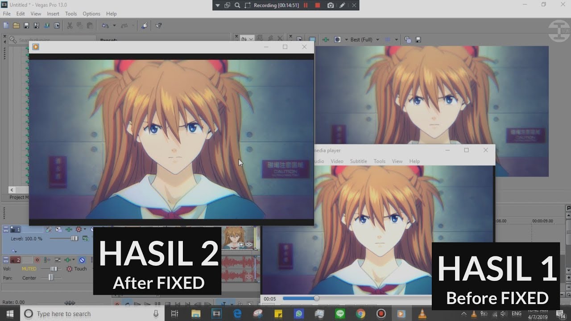Toggle mute on audio track 2
Image resolution: width=571 pixels, height=321 pixels.
[x=82, y=260]
